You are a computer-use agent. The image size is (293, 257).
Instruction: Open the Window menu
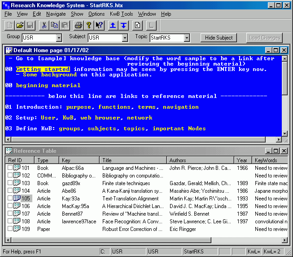[147, 14]
